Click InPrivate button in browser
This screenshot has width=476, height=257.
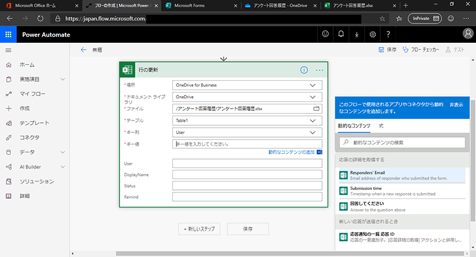click(x=425, y=18)
